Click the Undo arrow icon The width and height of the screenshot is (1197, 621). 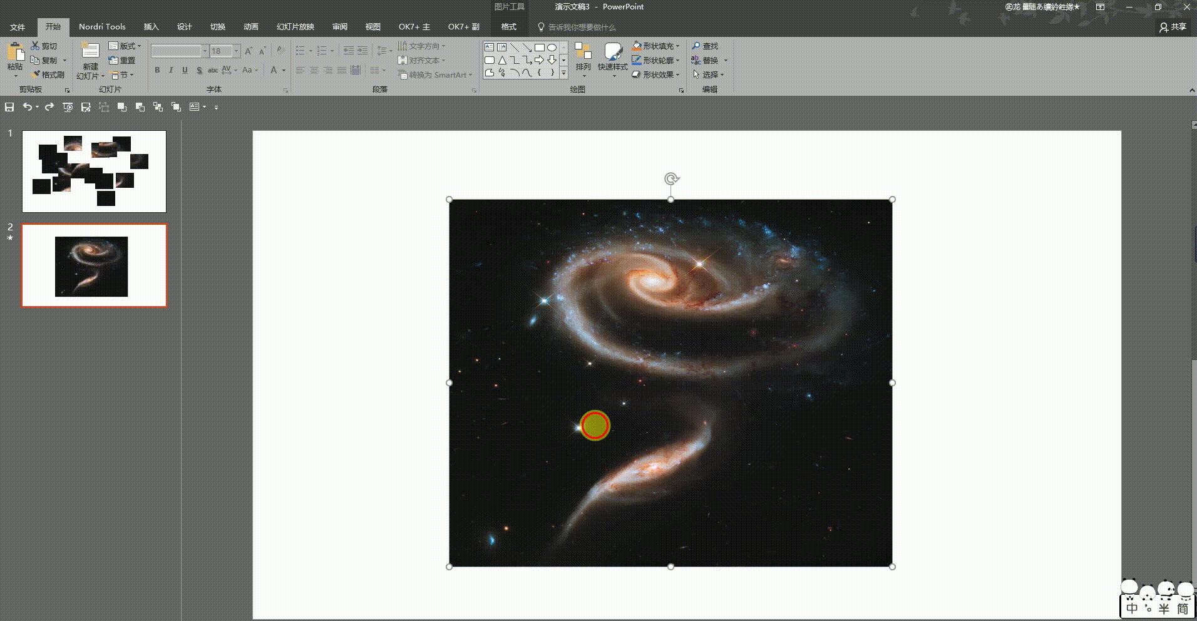[27, 107]
